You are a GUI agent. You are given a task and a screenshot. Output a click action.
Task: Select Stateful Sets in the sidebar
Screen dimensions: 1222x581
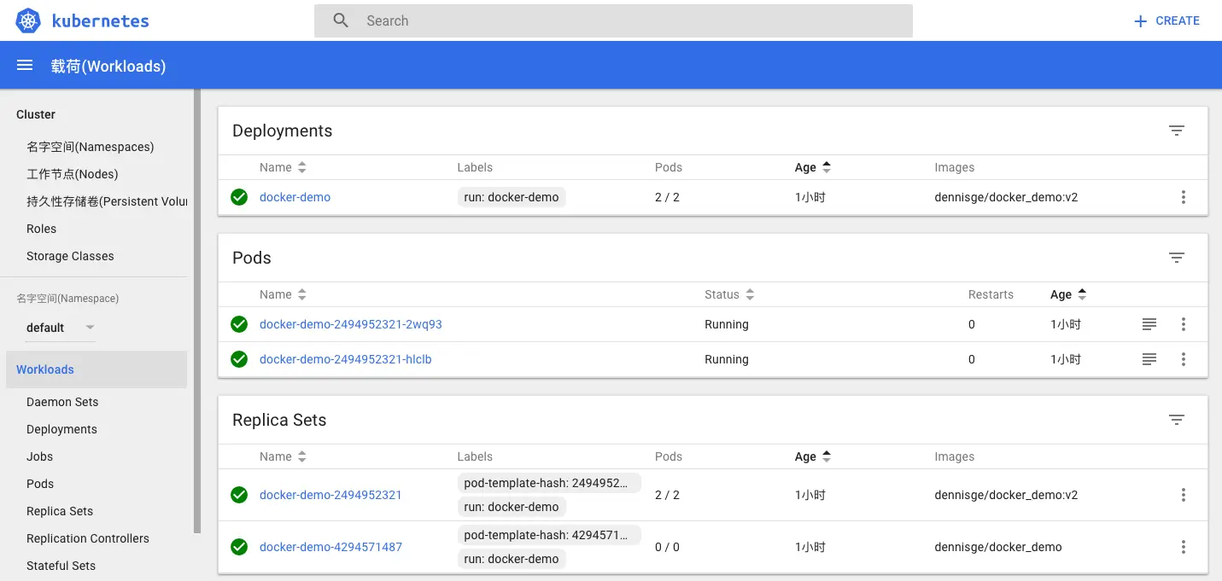click(x=61, y=566)
